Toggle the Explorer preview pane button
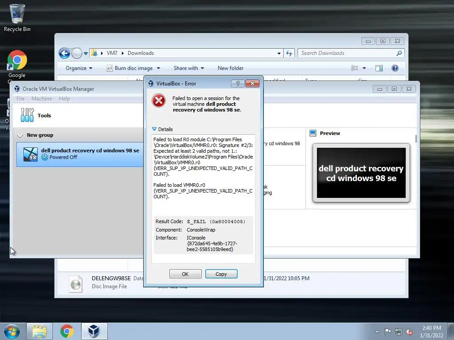This screenshot has height=340, width=454. (x=379, y=68)
